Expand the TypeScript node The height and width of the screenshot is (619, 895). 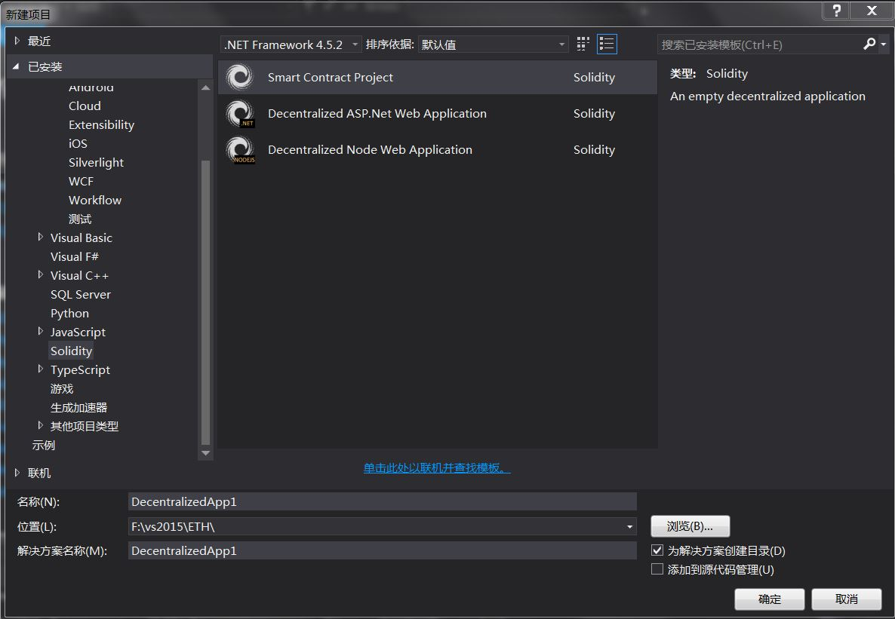pos(40,369)
